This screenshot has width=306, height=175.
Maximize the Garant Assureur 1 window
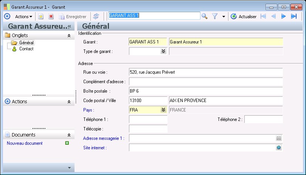(284, 7)
